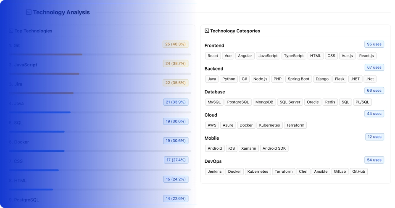Select the Spring Boot tag

click(x=298, y=79)
